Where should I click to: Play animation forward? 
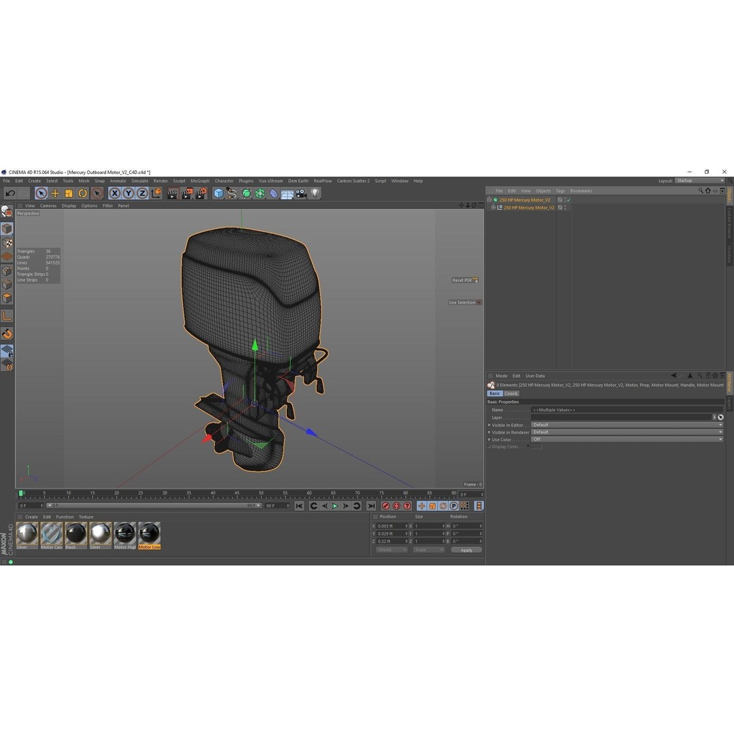click(335, 506)
